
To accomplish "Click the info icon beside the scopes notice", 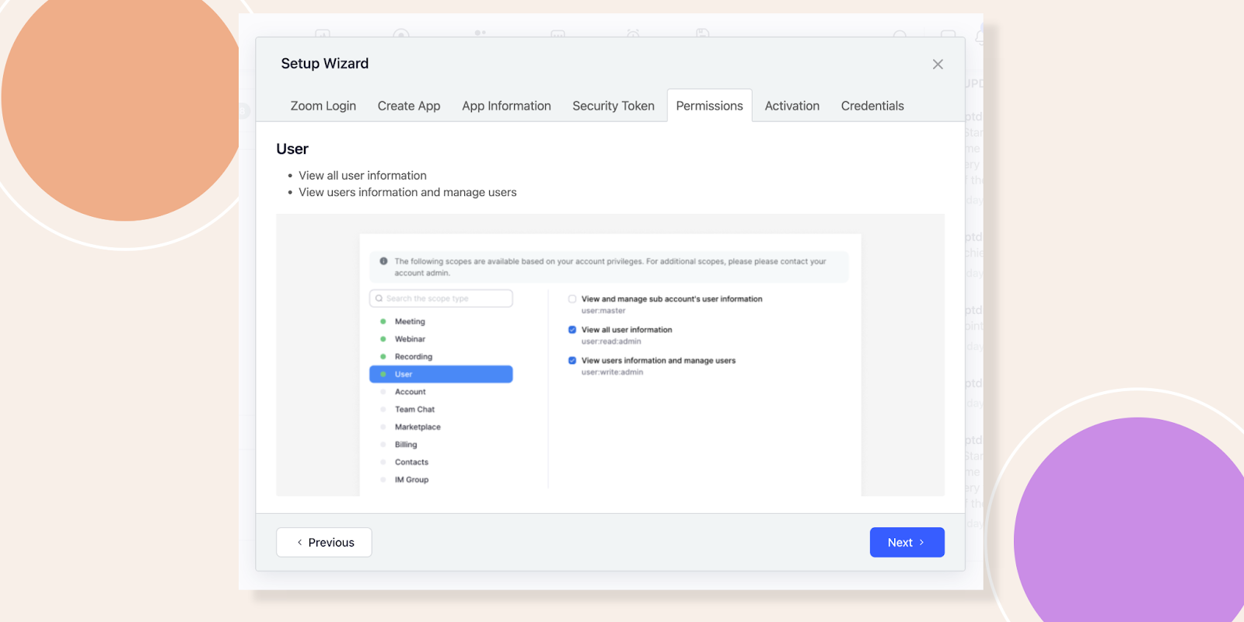I will 383,261.
